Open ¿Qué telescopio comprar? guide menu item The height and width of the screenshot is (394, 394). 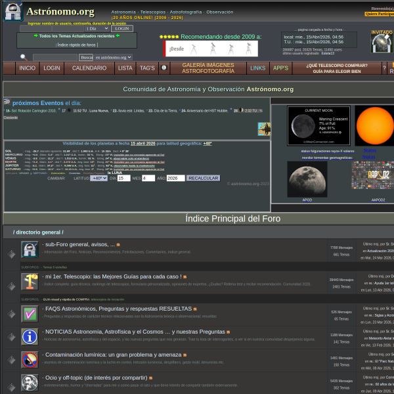click(337, 68)
